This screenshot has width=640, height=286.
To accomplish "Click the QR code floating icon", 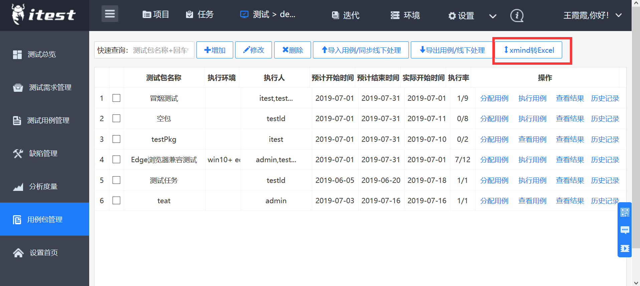I will [x=625, y=212].
